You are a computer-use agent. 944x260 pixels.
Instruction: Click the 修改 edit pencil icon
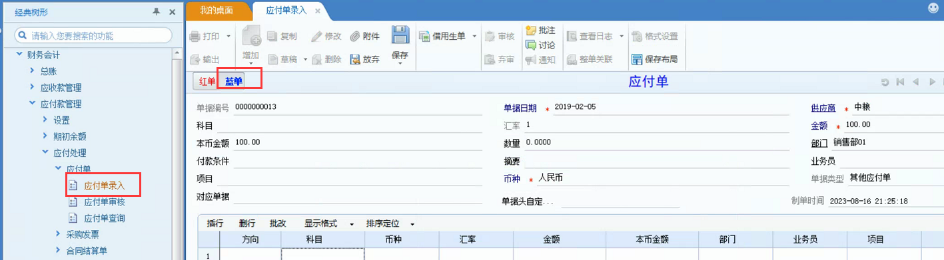point(316,36)
